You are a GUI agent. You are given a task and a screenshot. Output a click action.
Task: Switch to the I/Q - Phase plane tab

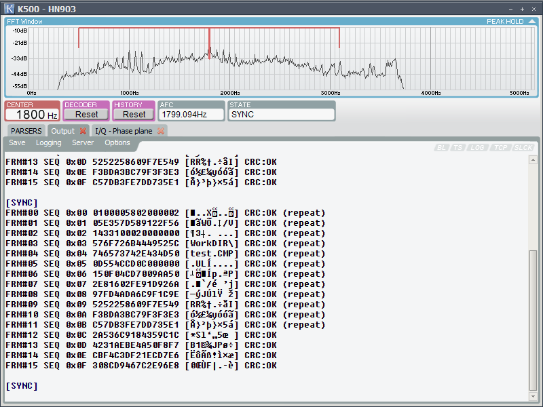122,131
